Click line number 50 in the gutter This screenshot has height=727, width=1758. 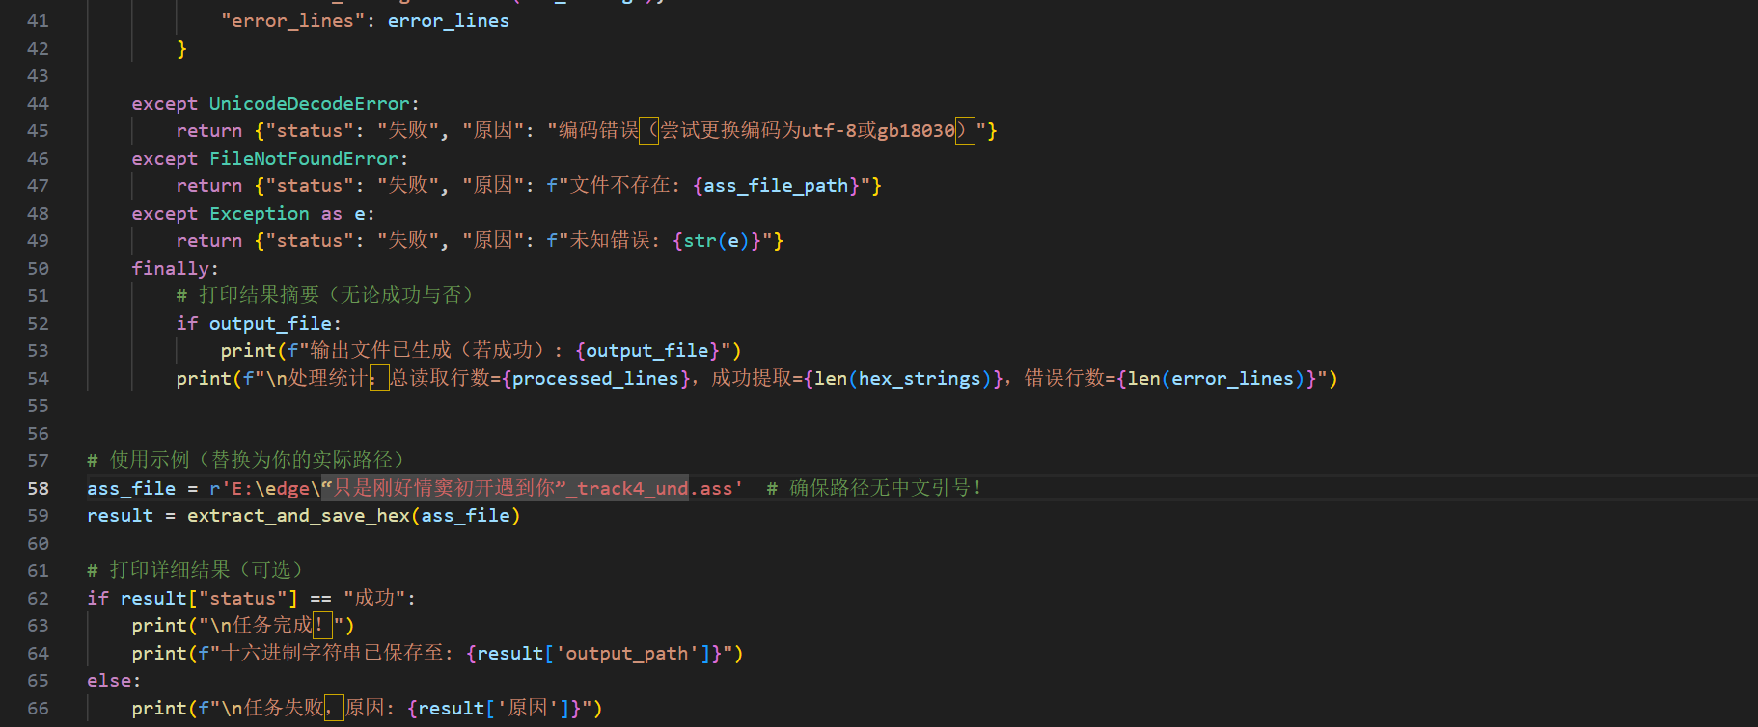tap(38, 269)
